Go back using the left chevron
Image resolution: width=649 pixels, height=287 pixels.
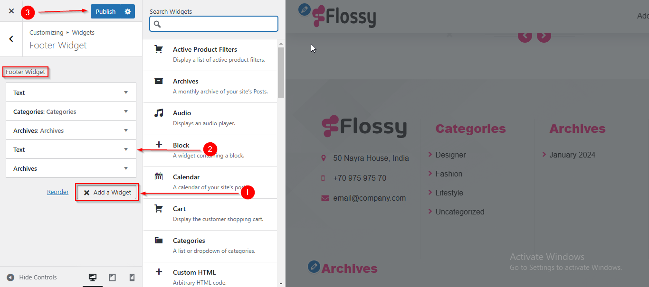[11, 39]
